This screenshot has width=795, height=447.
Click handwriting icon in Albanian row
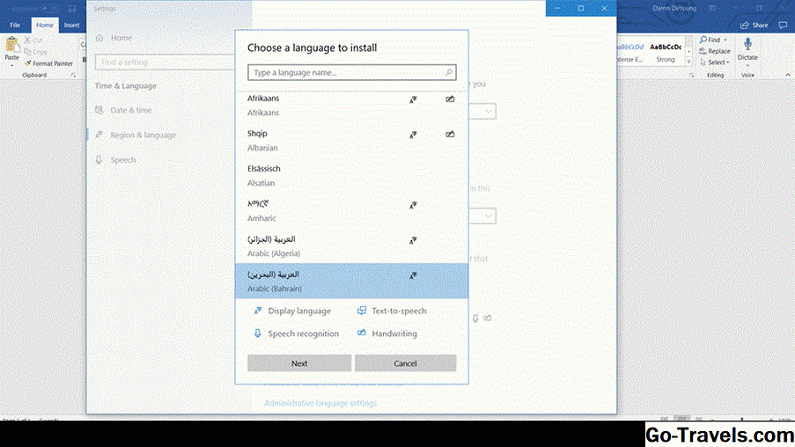450,135
